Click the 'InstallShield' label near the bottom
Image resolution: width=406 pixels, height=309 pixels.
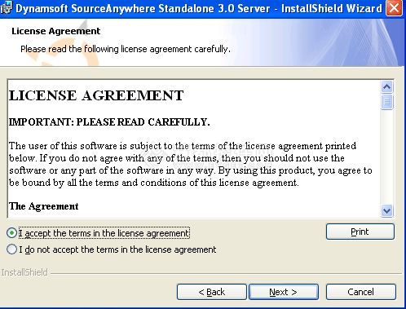tap(24, 272)
